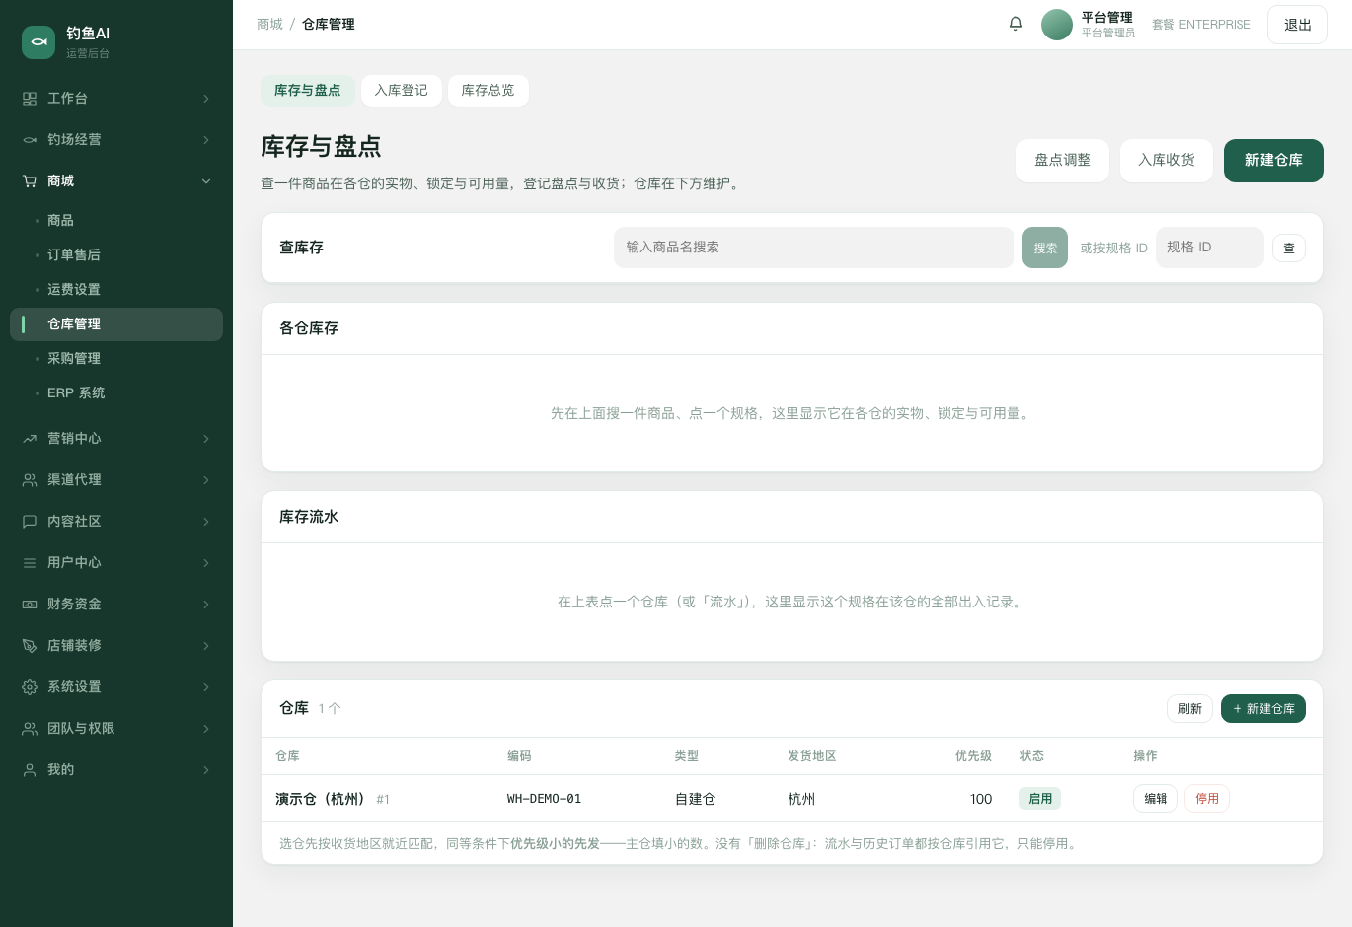Click the 商城 breadcrumb link

pyautogui.click(x=269, y=25)
